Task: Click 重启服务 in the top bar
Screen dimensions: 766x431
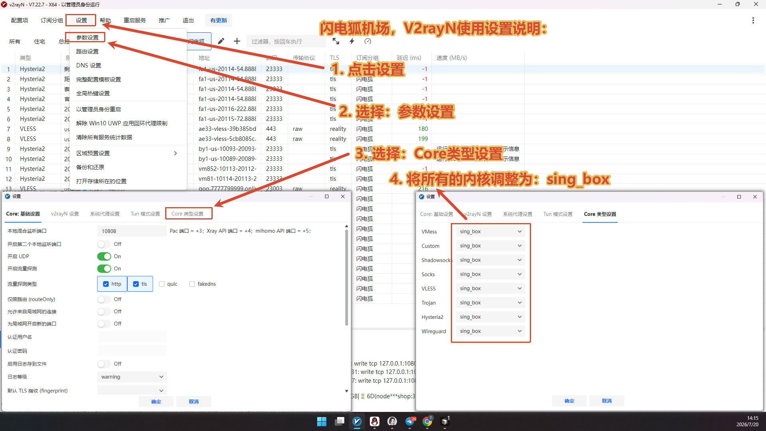Action: (135, 20)
